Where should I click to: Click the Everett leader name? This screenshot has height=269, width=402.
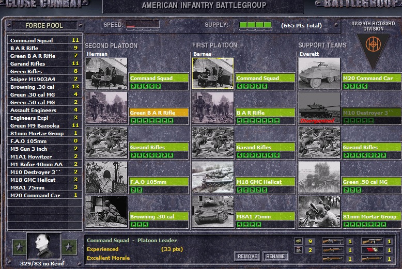[x=309, y=54]
